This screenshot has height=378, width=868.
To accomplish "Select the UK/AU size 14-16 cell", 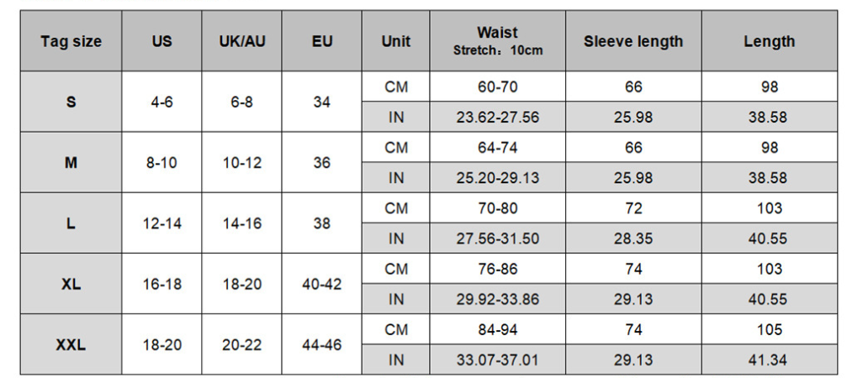I will [x=241, y=223].
